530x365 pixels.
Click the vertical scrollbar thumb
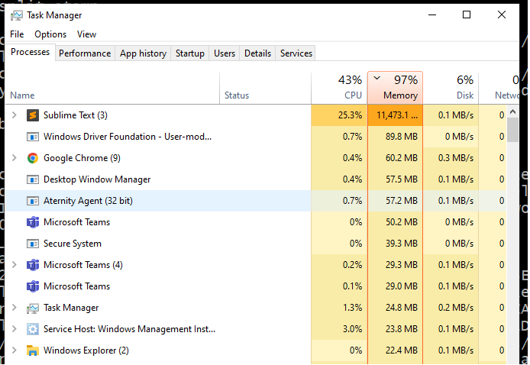click(514, 130)
